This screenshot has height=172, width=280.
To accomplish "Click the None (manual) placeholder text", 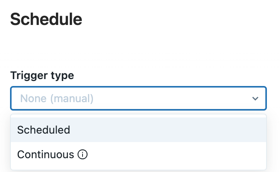I will click(57, 99).
